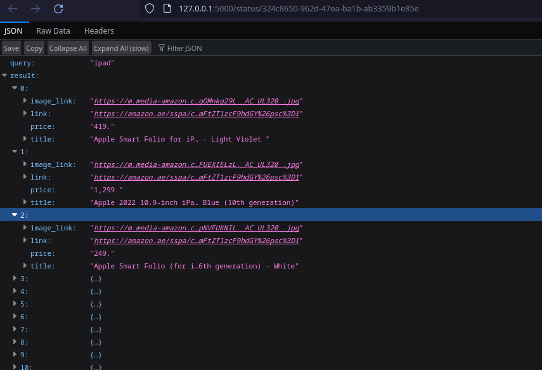The width and height of the screenshot is (542, 370).
Task: Open the amazon.ae link of item 0
Action: pyautogui.click(x=197, y=114)
